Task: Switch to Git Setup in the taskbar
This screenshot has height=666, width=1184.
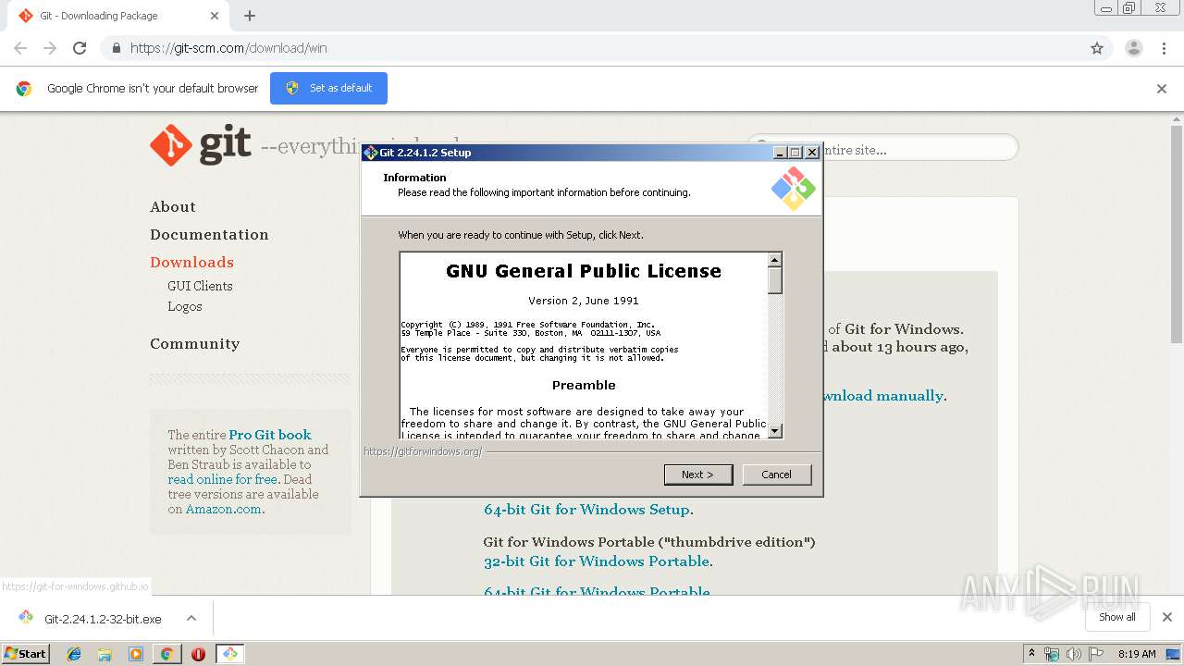Action: coord(229,654)
